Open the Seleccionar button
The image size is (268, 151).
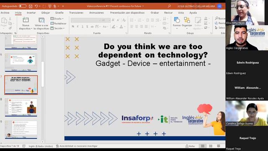(x=220, y=28)
